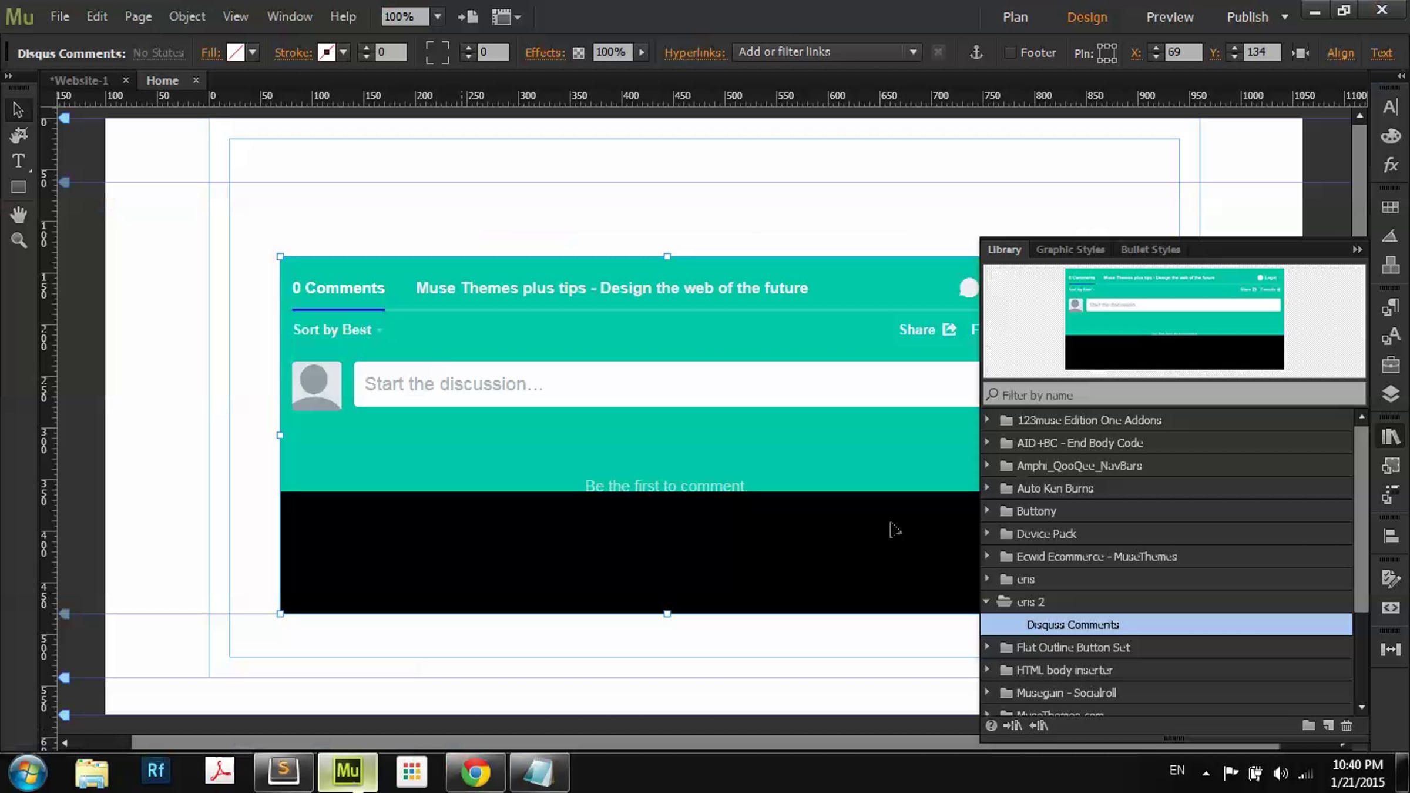Open the zoom level dropdown
Viewport: 1410px width, 793px height.
[x=437, y=17]
